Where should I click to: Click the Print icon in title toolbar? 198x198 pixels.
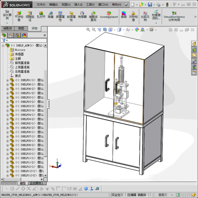point(158,5)
